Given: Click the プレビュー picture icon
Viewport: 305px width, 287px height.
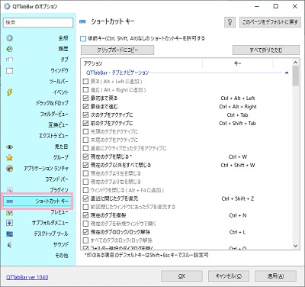Looking at the screenshot, I should [9, 212].
